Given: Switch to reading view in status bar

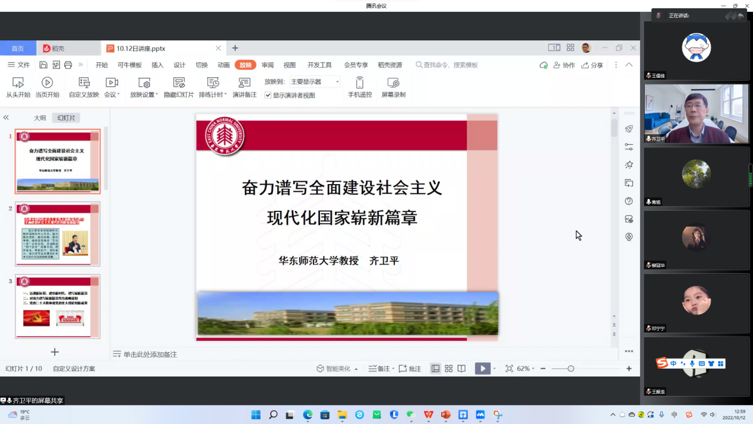Looking at the screenshot, I should (461, 369).
